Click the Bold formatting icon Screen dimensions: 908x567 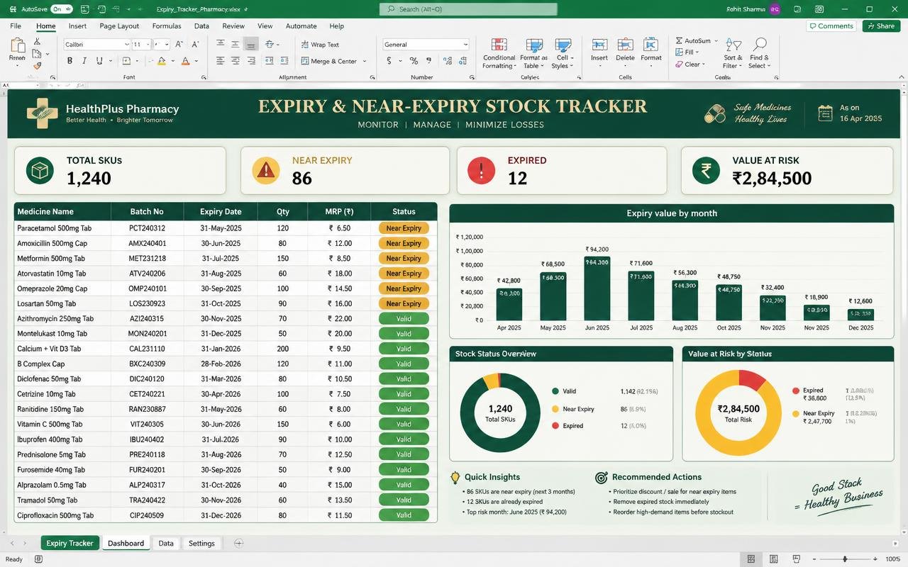point(70,61)
